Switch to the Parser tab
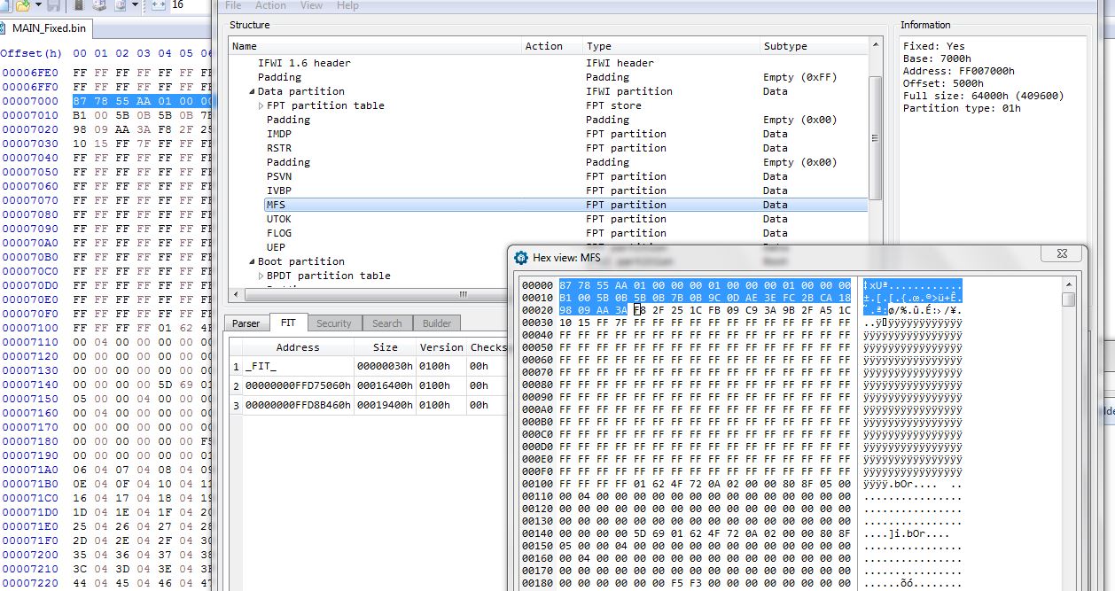Screen dimensions: 1115x591 tap(246, 323)
